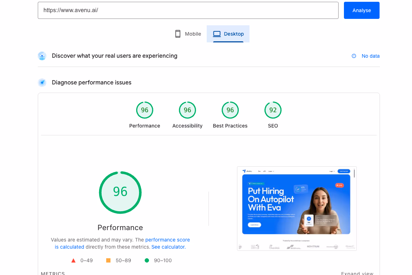
Task: Click the green 90-100 legend dot
Action: tap(146, 260)
